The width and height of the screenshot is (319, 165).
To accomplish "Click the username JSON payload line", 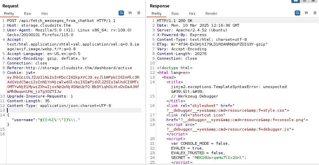I will click(46, 119).
